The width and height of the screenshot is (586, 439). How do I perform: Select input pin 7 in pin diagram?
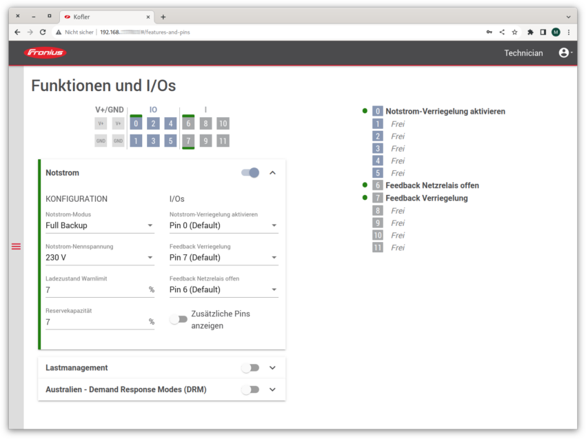point(188,141)
